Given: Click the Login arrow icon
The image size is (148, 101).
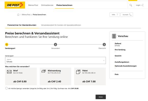Looking at the screenshot, I should coord(142,5).
